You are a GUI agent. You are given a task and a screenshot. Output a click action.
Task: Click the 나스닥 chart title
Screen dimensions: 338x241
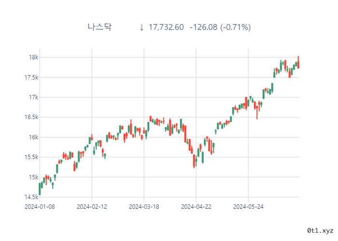99,27
